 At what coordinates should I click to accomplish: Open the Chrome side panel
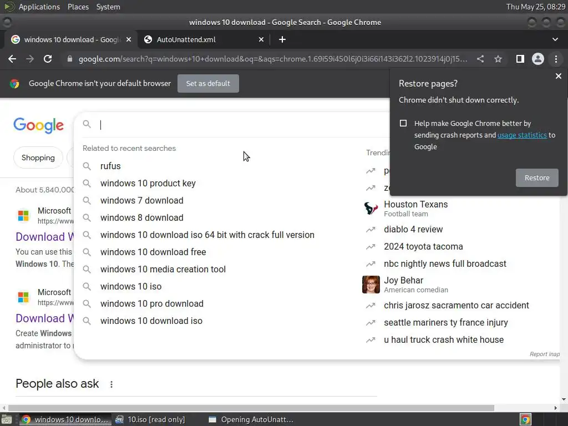click(520, 59)
